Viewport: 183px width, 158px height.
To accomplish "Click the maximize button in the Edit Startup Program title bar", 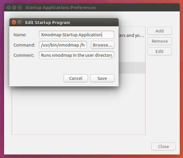I will point(20,22).
